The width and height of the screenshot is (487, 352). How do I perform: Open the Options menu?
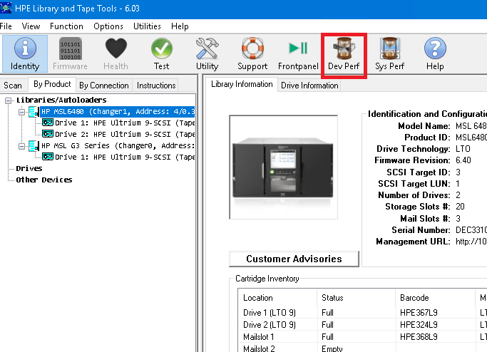point(108,26)
